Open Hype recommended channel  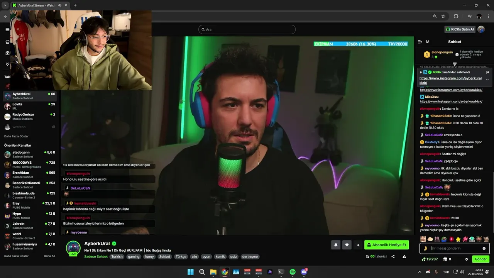tap(30, 215)
